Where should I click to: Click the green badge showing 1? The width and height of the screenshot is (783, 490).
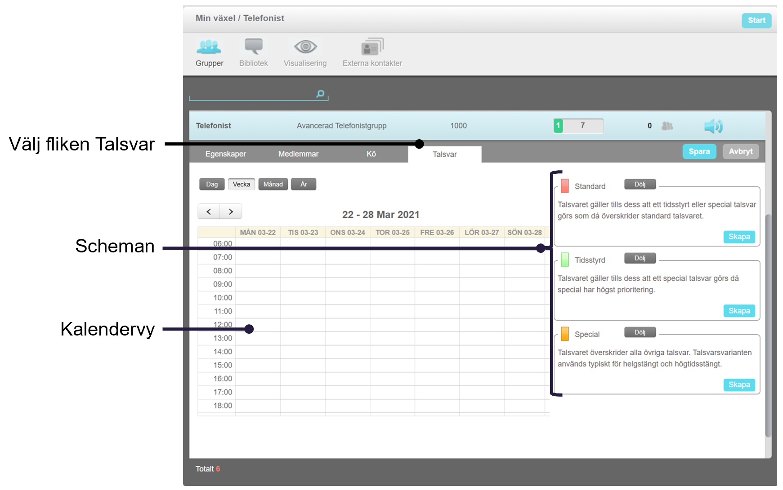pyautogui.click(x=558, y=125)
